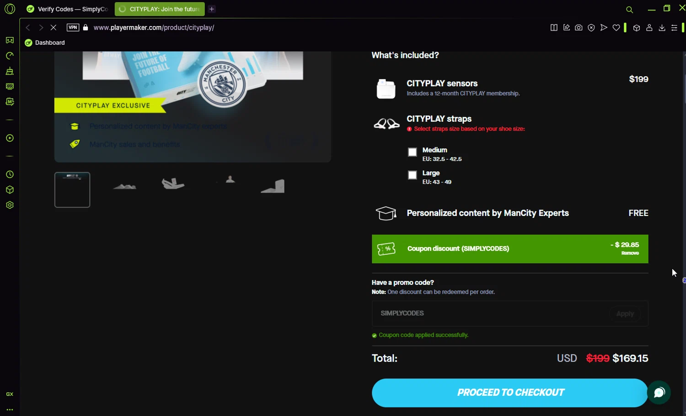The width and height of the screenshot is (686, 416).
Task: Open the Player icon in sidebar
Action: pos(10,138)
